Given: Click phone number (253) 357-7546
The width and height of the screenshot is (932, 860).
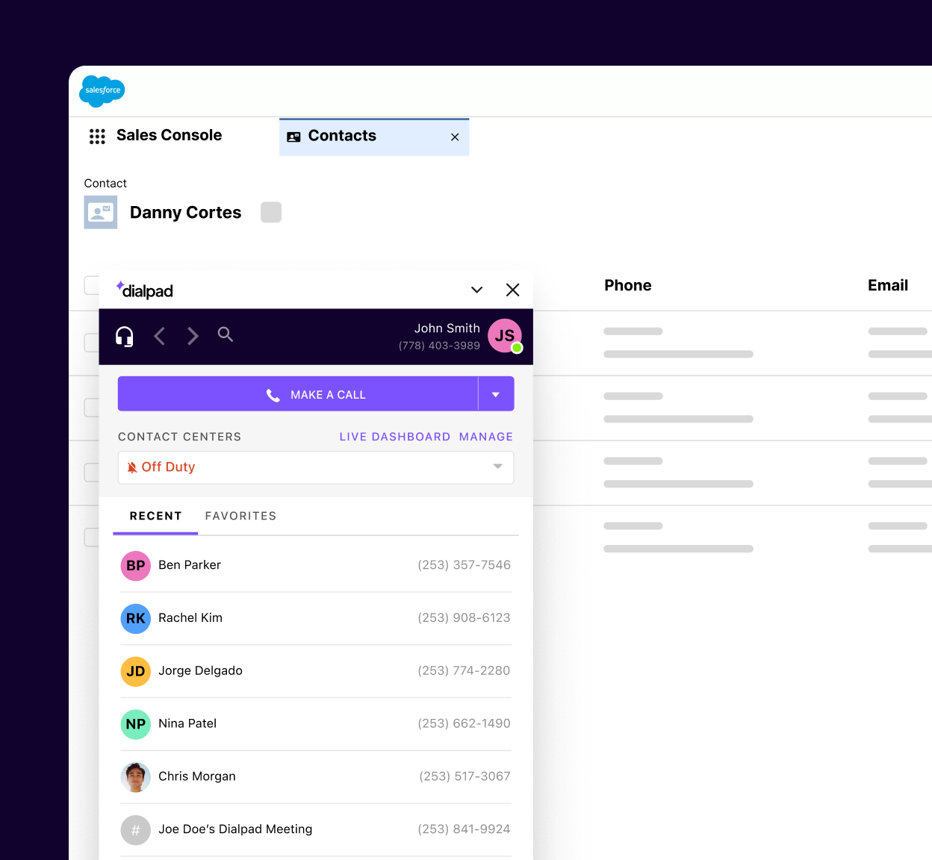Looking at the screenshot, I should (464, 565).
